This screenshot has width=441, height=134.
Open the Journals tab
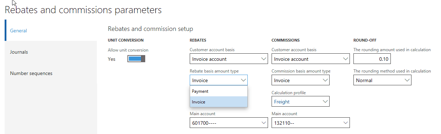pos(51,52)
